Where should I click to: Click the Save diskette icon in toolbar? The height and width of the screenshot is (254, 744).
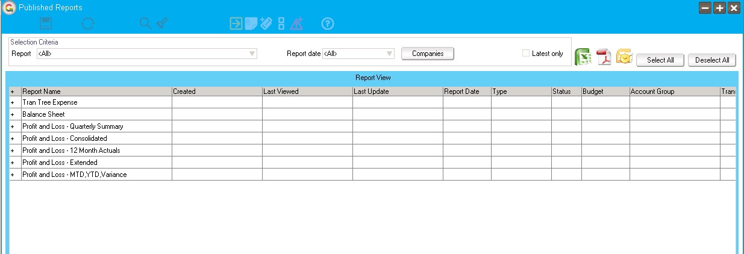[x=46, y=23]
